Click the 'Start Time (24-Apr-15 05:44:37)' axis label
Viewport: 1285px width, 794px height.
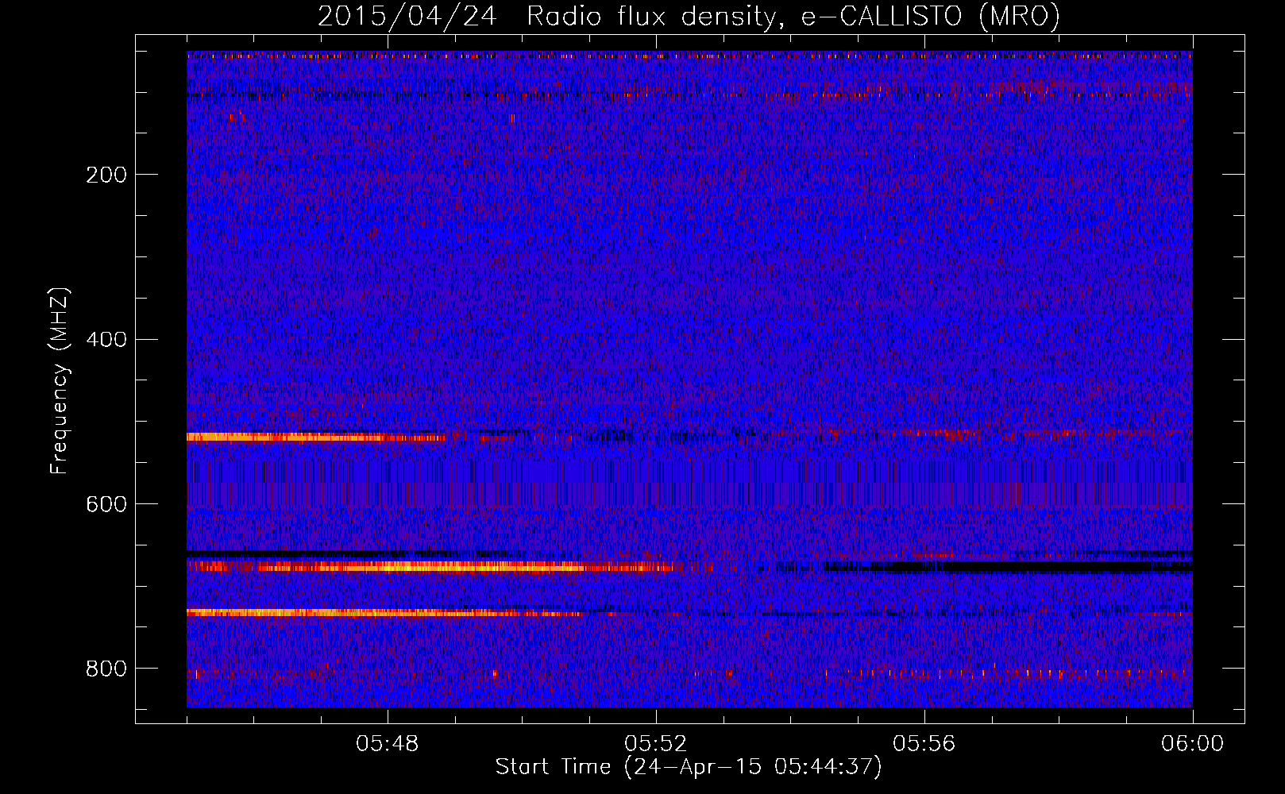689,767
